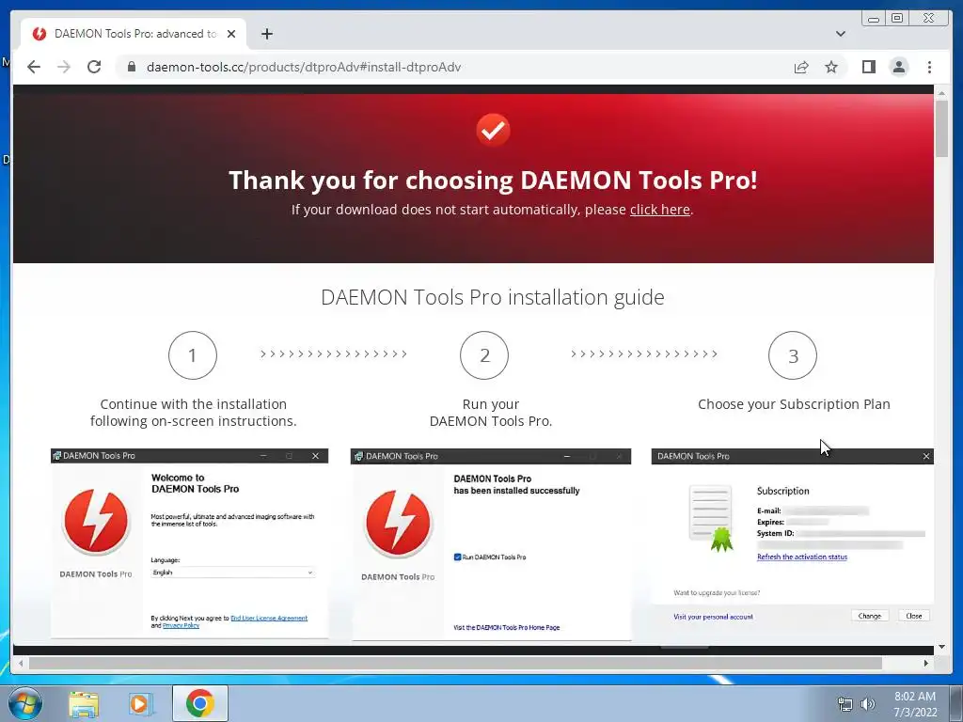Open the Windows Start menu orb
This screenshot has height=722, width=963.
(24, 703)
